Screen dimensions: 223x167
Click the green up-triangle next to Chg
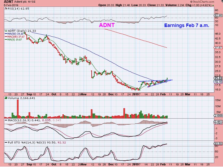click(x=213, y=5)
